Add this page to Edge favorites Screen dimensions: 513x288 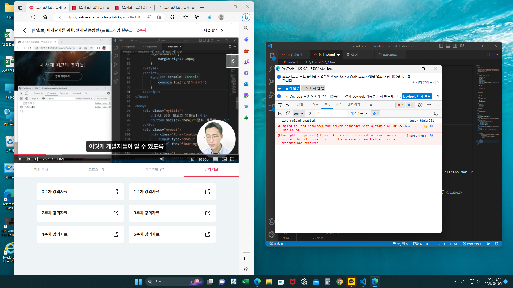pyautogui.click(x=159, y=17)
